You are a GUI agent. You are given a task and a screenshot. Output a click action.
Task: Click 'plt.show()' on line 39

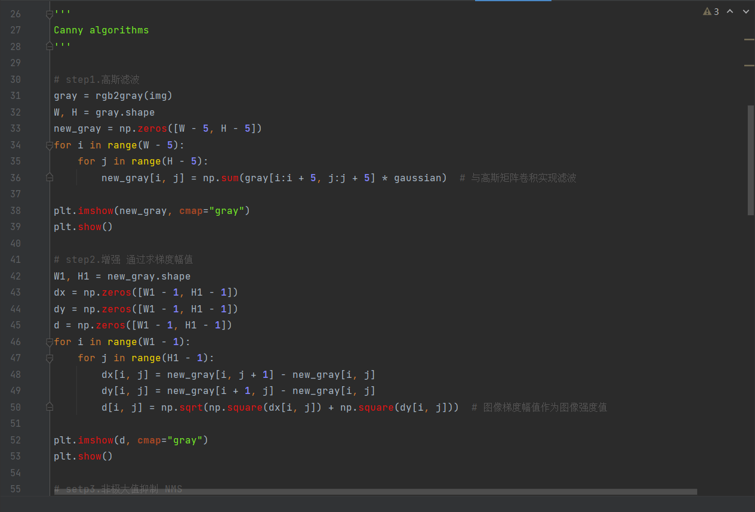[84, 226]
